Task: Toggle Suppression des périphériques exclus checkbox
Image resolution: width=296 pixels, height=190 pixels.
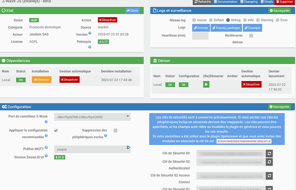Action: (x=115, y=130)
